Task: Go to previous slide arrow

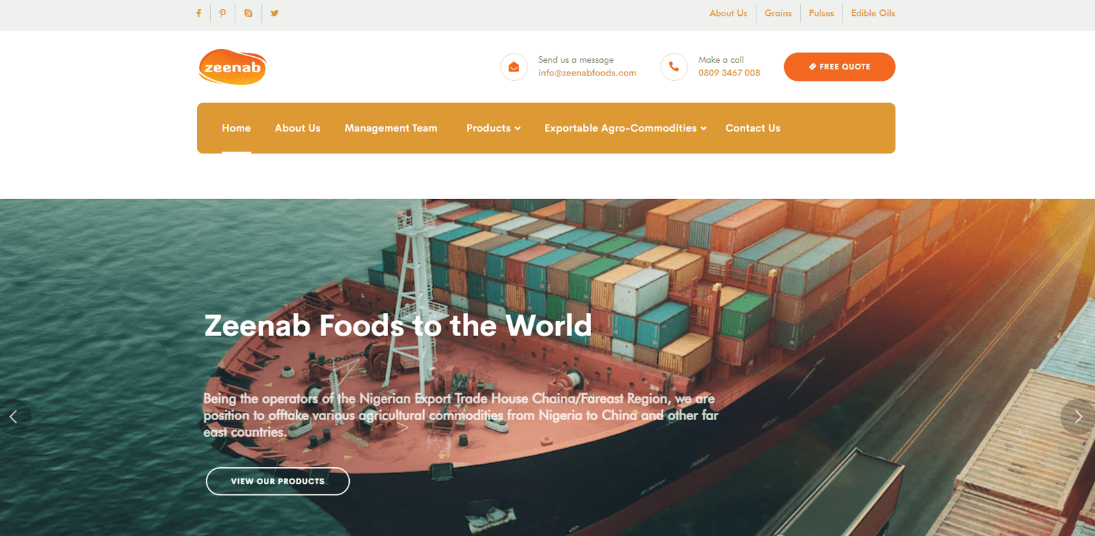Action: (x=13, y=416)
